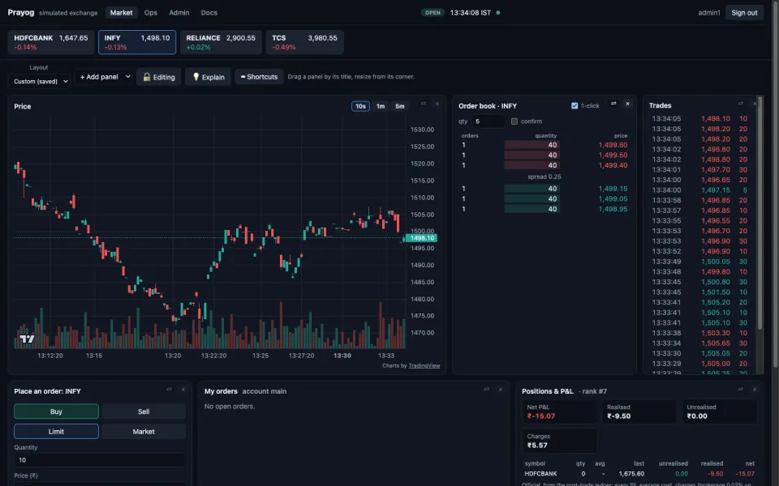This screenshot has height=486, width=779.
Task: Click the Sign out button
Action: pos(744,12)
